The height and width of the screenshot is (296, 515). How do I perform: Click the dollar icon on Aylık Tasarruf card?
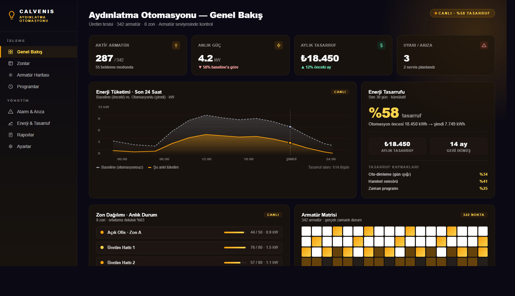(x=381, y=45)
